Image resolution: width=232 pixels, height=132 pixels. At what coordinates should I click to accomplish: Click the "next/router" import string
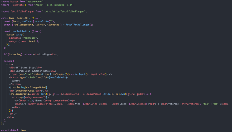(35, 2)
